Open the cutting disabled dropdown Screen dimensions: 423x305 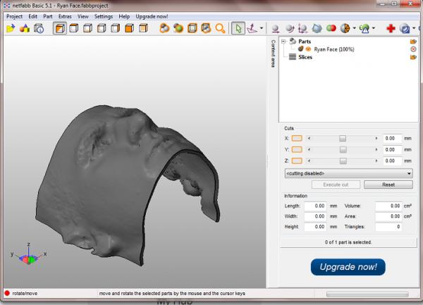click(348, 173)
